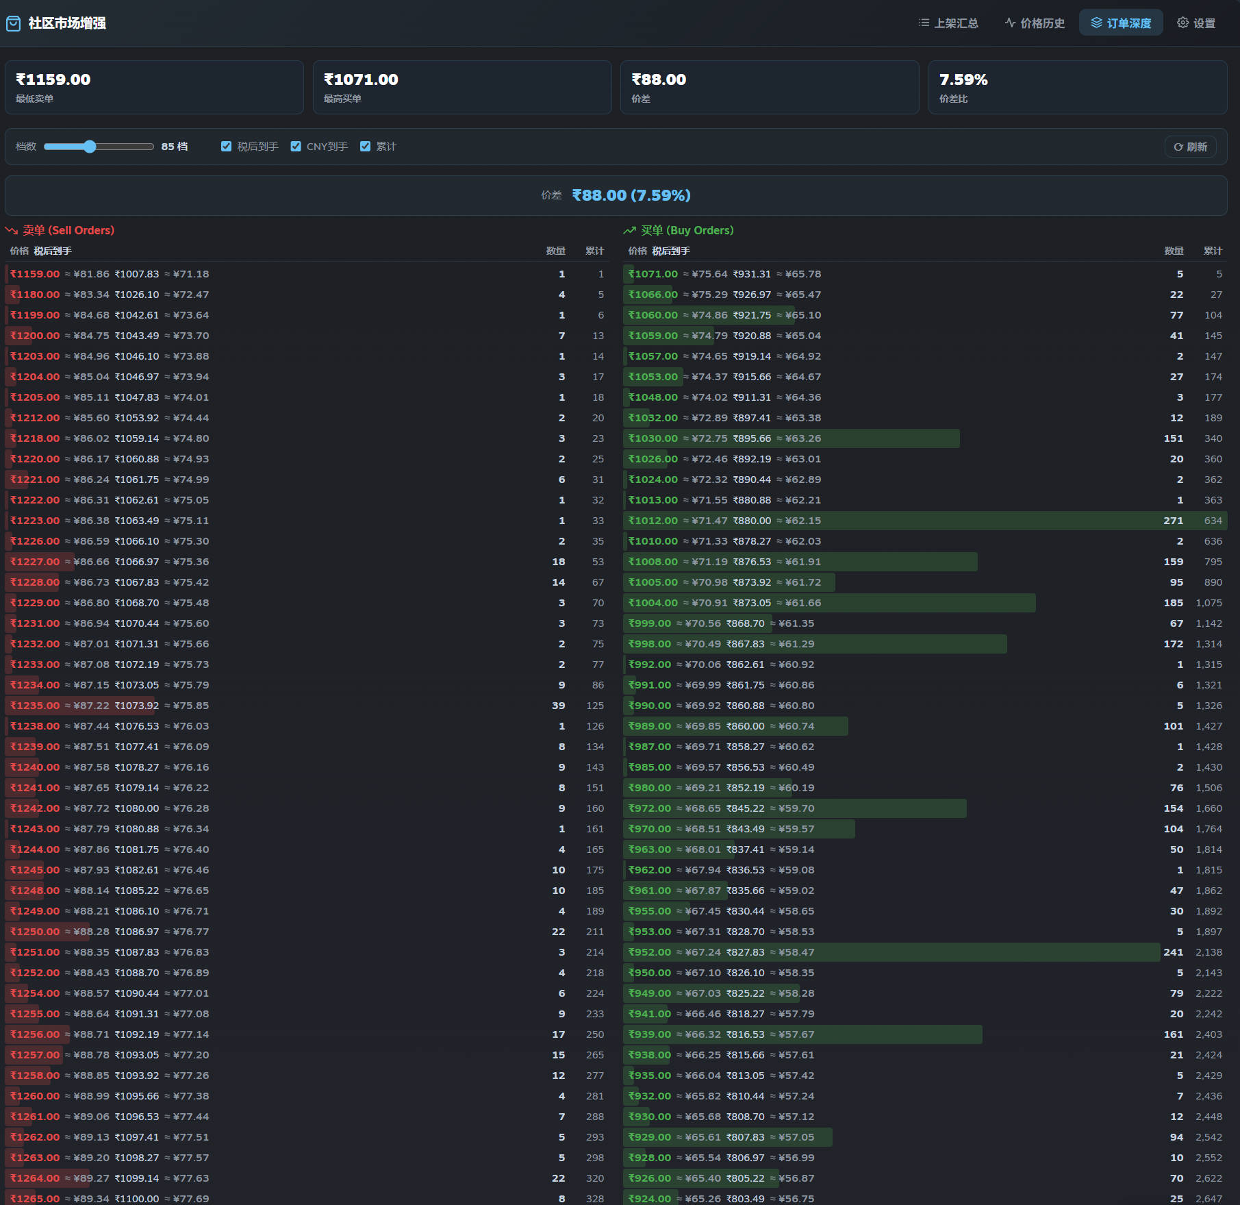This screenshot has width=1240, height=1205.
Task: Select the ₹1012.00 buy order price
Action: pyautogui.click(x=653, y=521)
